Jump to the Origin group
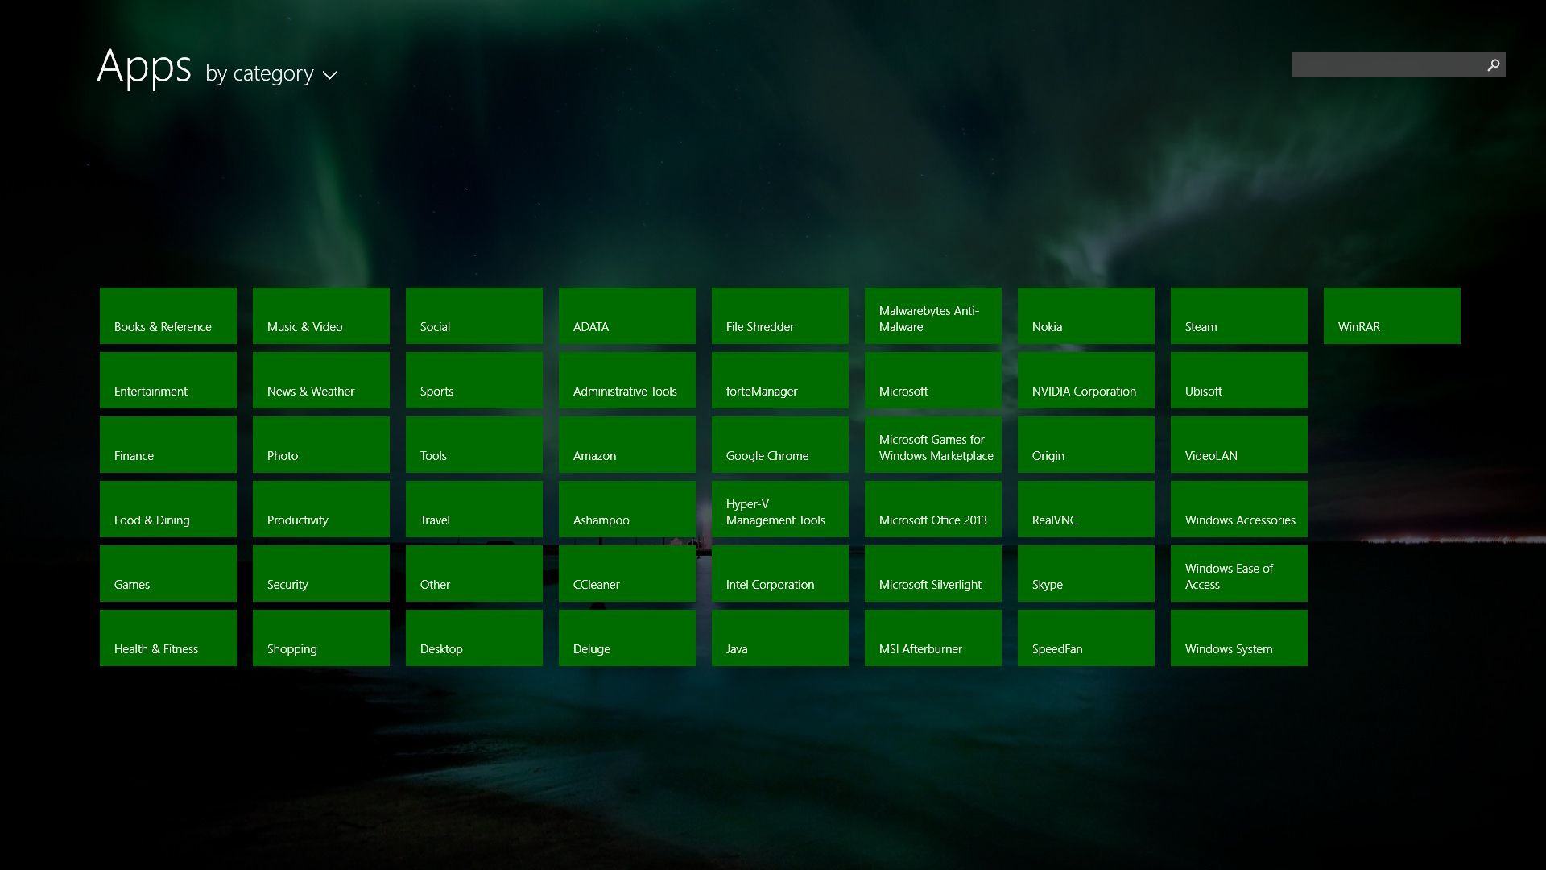 (x=1086, y=445)
